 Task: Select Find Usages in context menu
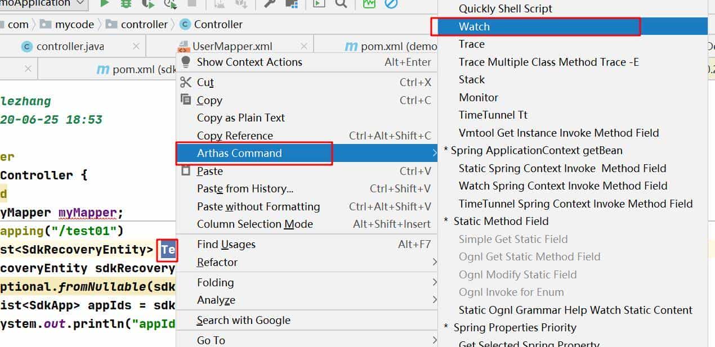click(226, 244)
